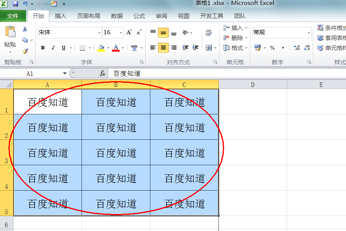Viewport: 346px width, 231px height.
Task: Open the font name dropdown 宋体
Action: 99,33
